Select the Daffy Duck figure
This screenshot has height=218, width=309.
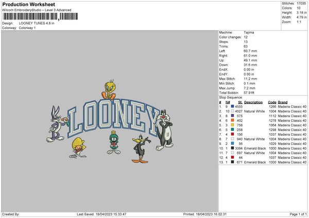point(141,149)
